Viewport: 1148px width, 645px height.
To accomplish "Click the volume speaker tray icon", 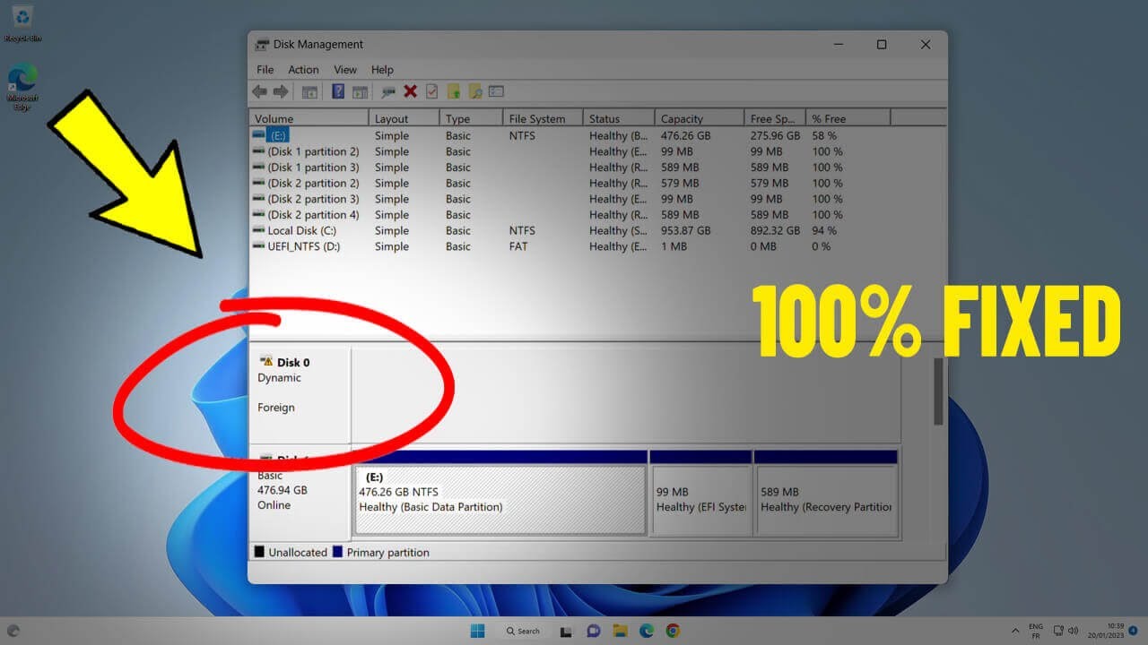I will (x=1074, y=631).
